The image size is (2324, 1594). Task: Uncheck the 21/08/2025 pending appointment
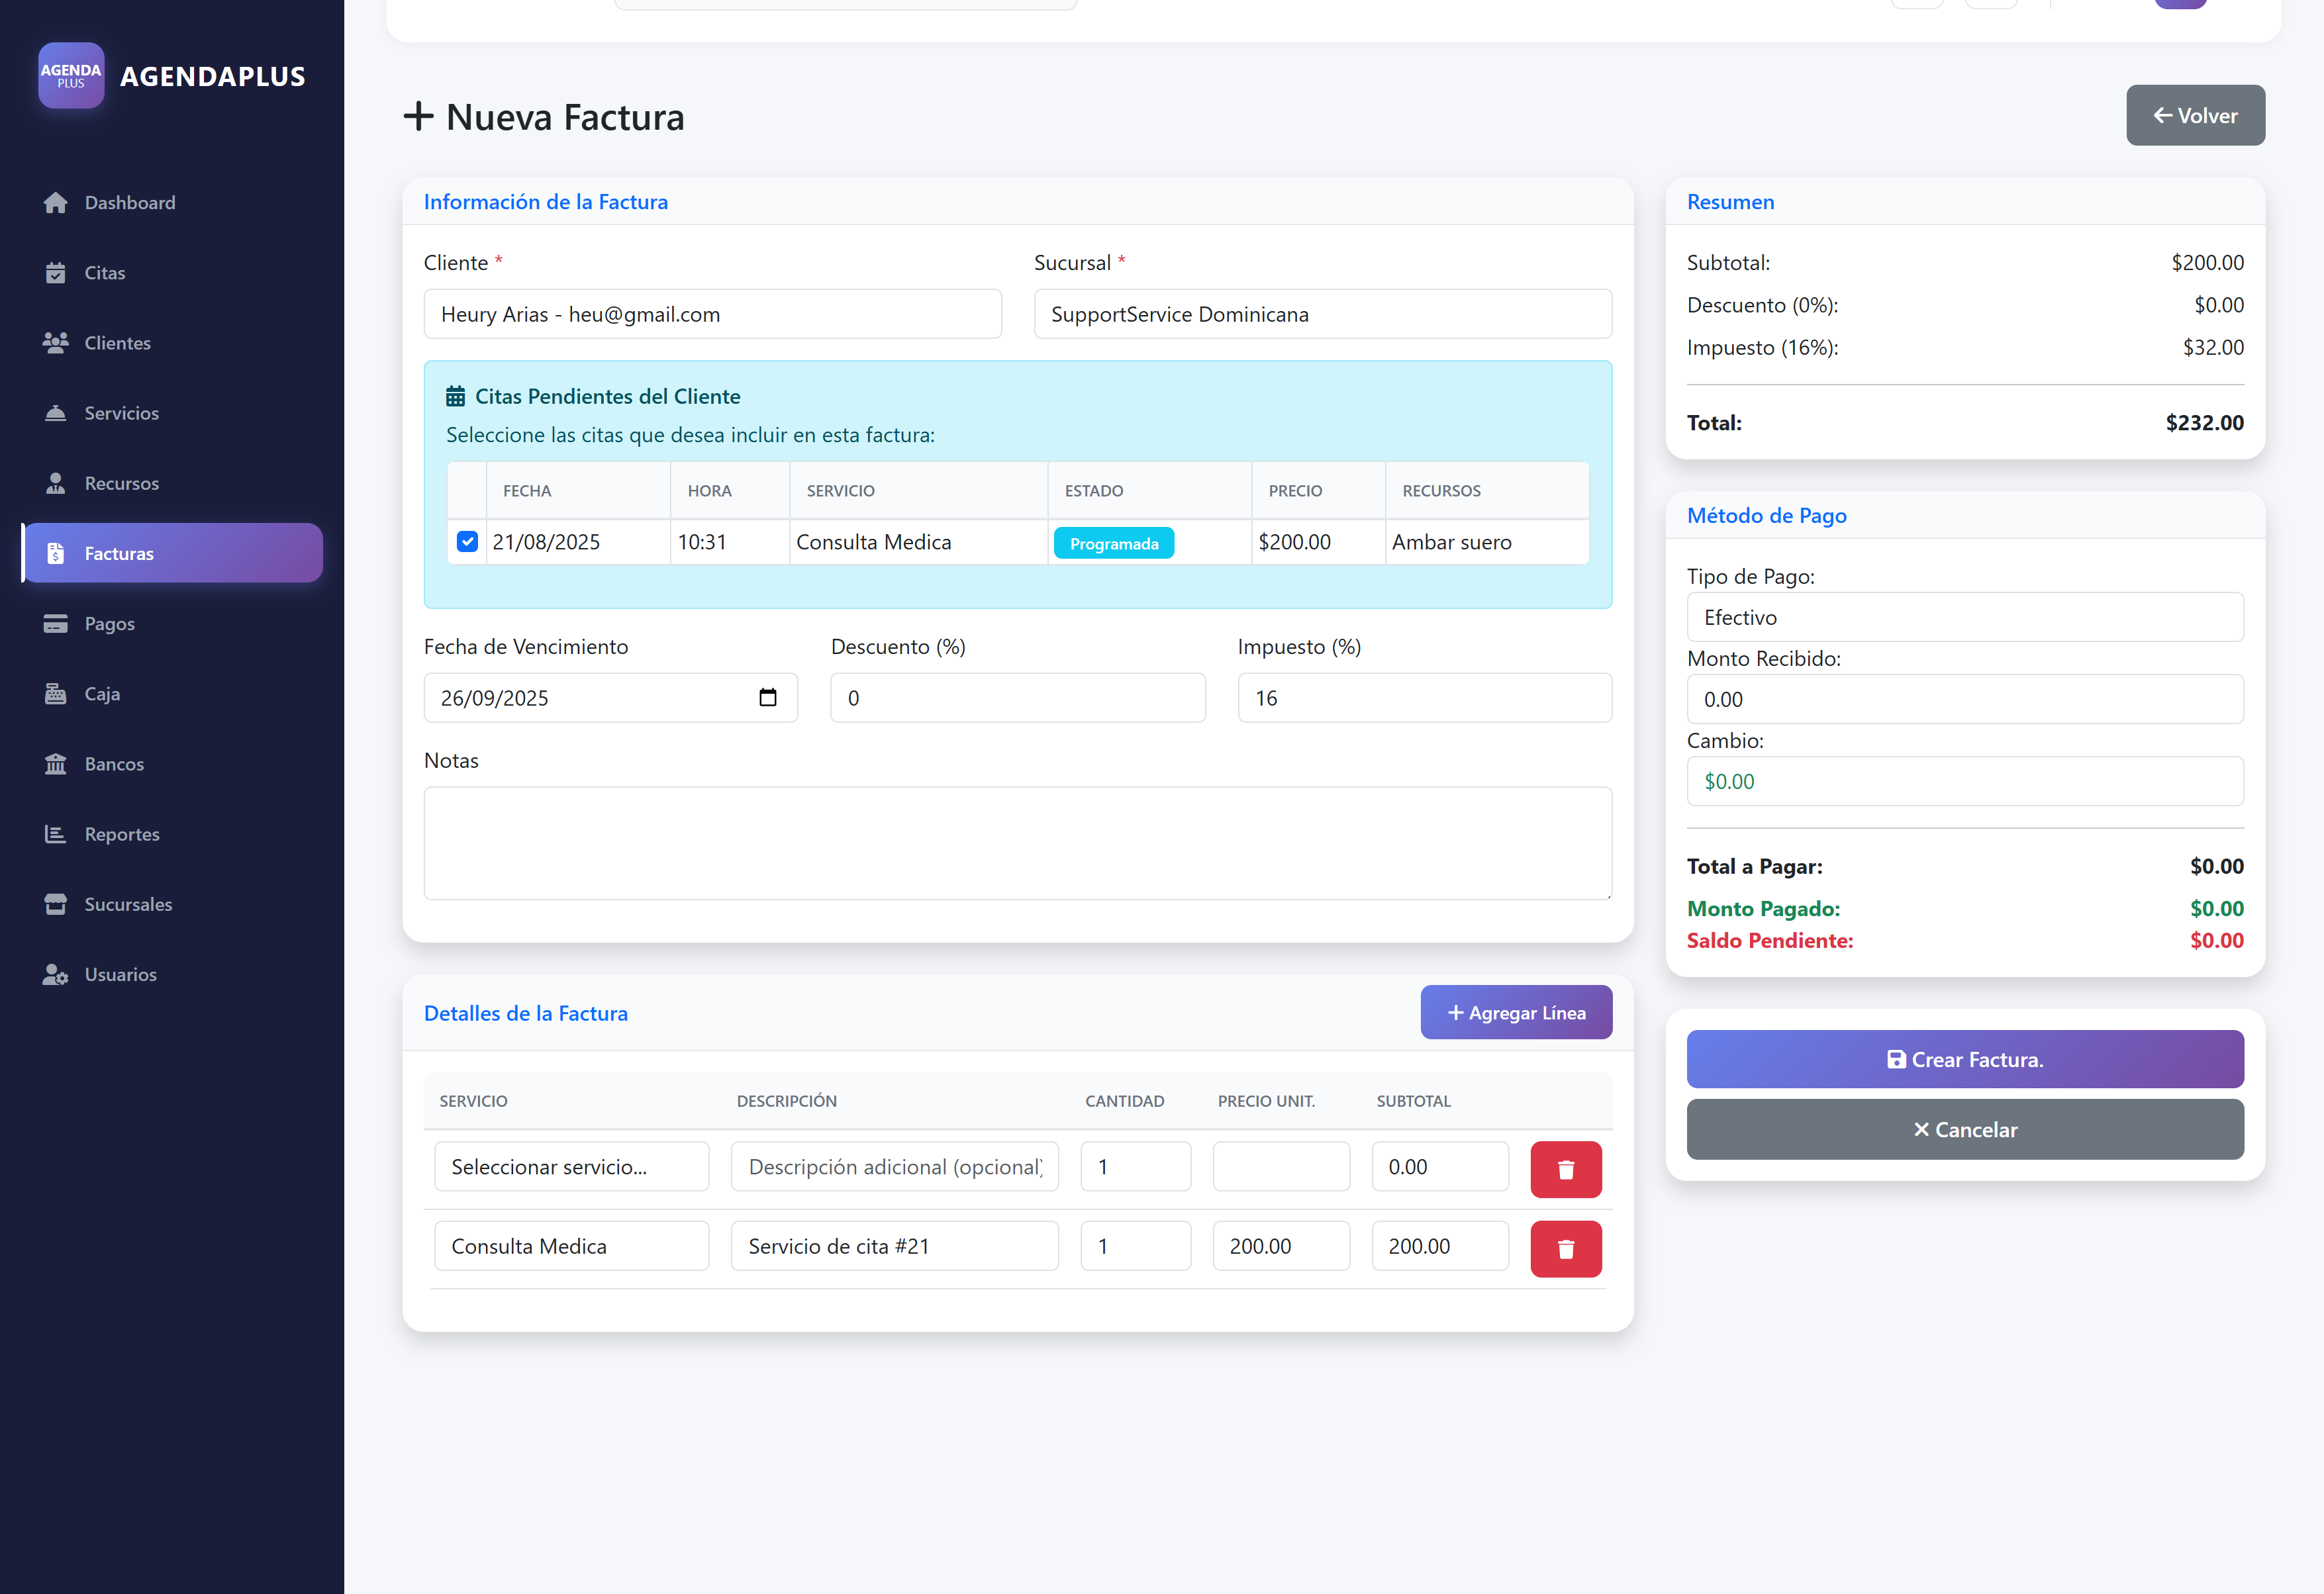click(467, 542)
